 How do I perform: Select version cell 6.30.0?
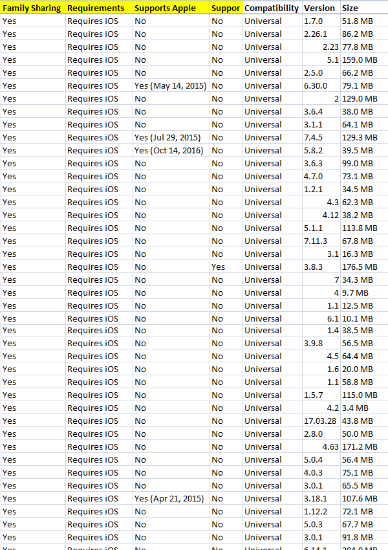click(321, 85)
